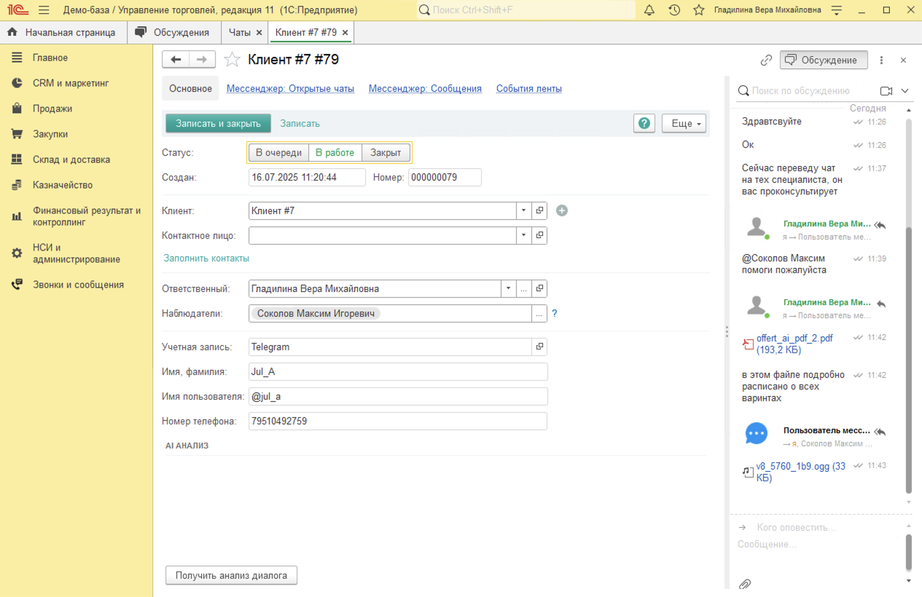Screen dimensions: 922x597
Task: Set status to "В работе"
Action: 335,153
